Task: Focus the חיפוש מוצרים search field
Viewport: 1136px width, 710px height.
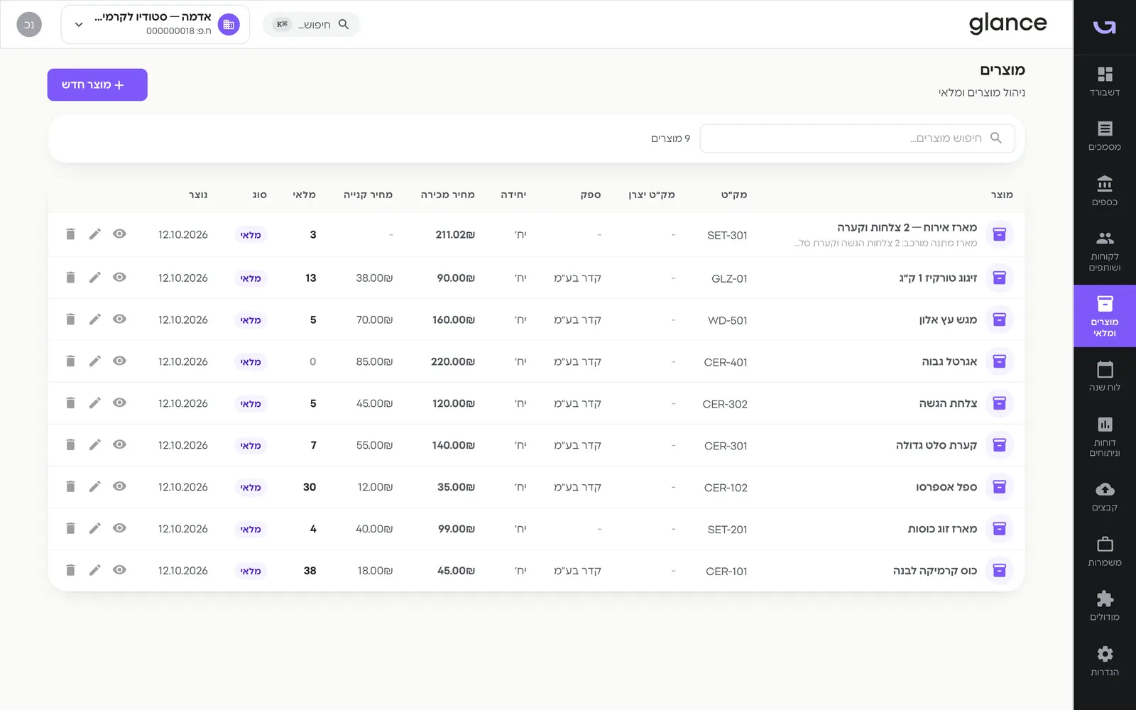Action: tap(857, 138)
